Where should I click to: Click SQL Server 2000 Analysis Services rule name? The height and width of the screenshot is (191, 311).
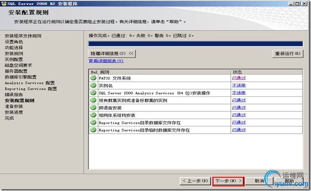155,93
